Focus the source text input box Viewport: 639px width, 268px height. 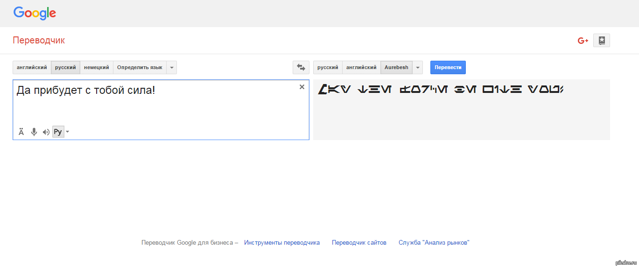pos(161,110)
